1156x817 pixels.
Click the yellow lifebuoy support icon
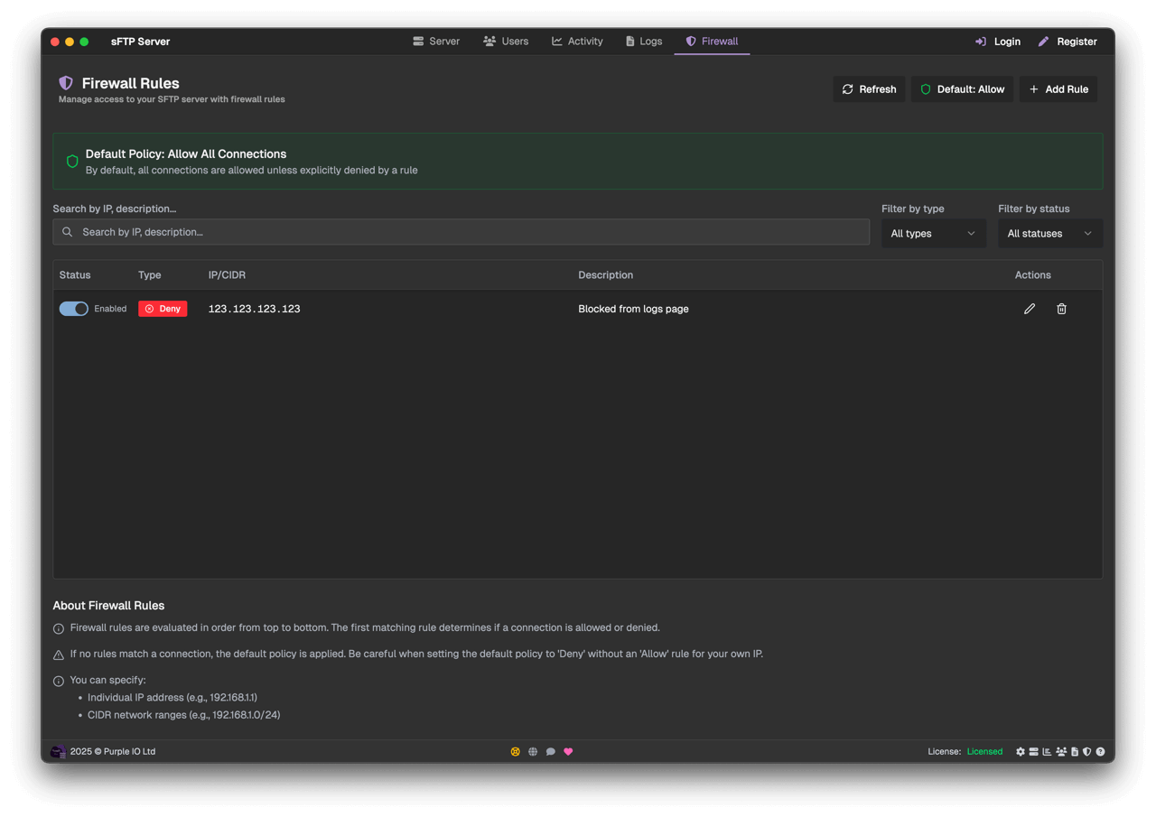(515, 751)
